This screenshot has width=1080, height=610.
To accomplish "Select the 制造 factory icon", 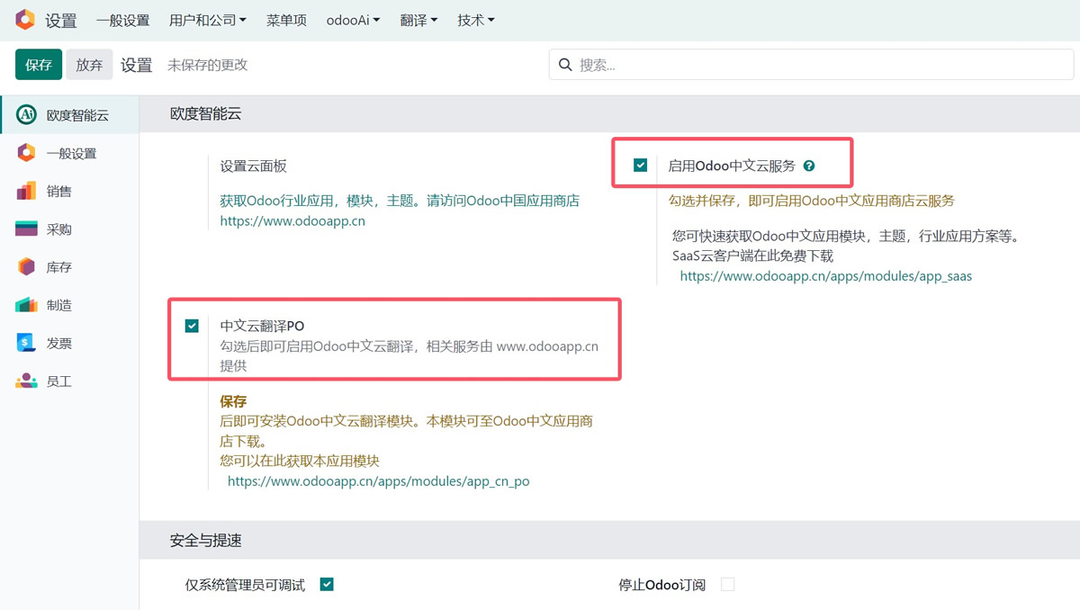I will pyautogui.click(x=27, y=305).
